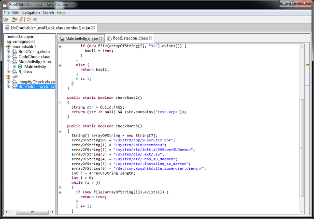The image size is (314, 219).
Task: Open the Search menu
Action: tap(48, 13)
